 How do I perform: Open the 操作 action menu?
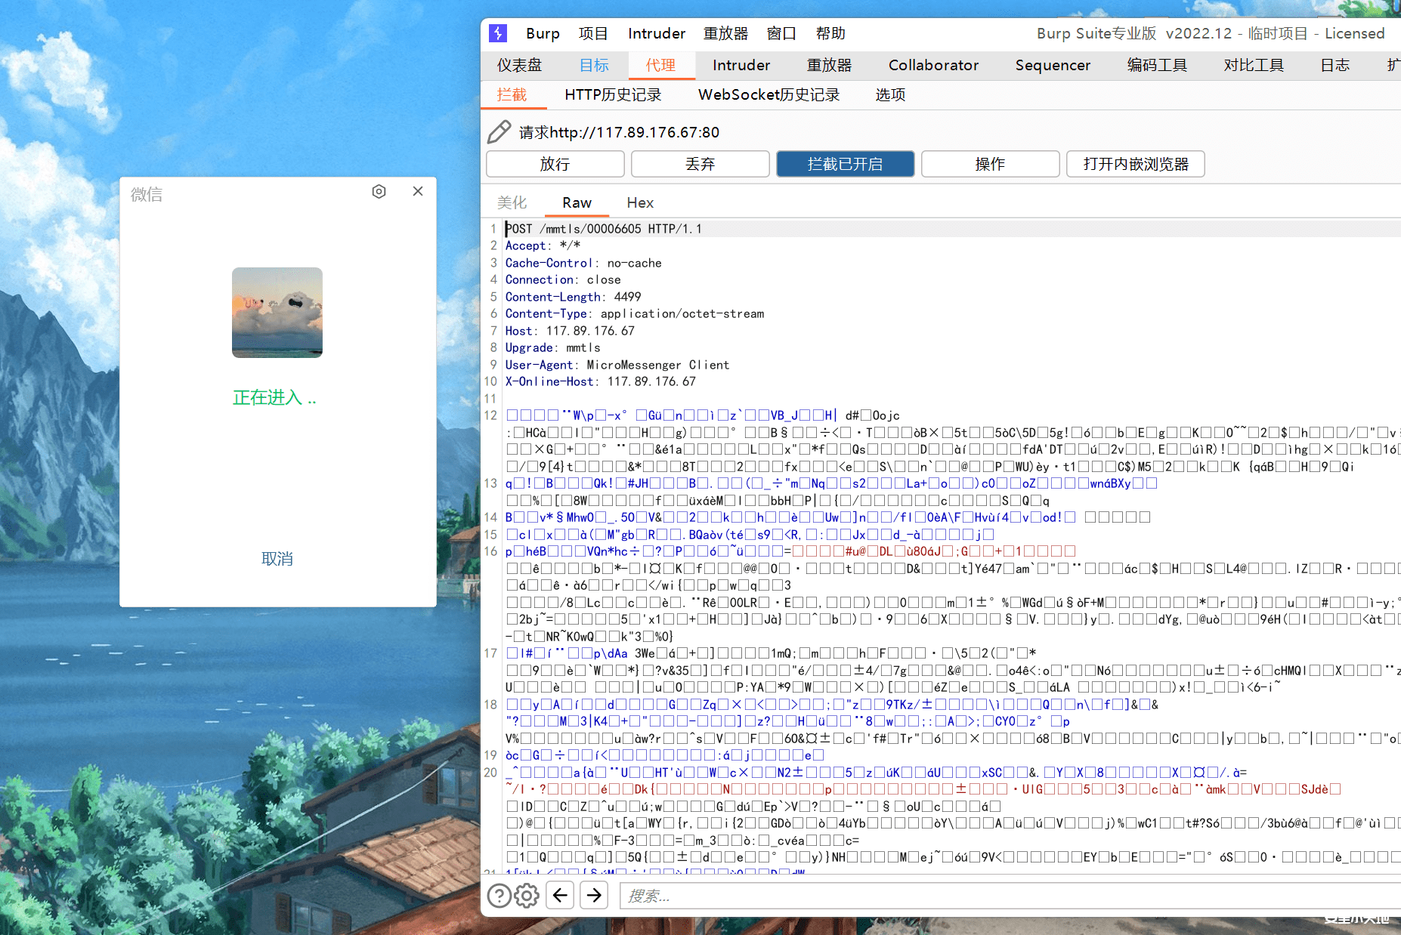click(990, 164)
